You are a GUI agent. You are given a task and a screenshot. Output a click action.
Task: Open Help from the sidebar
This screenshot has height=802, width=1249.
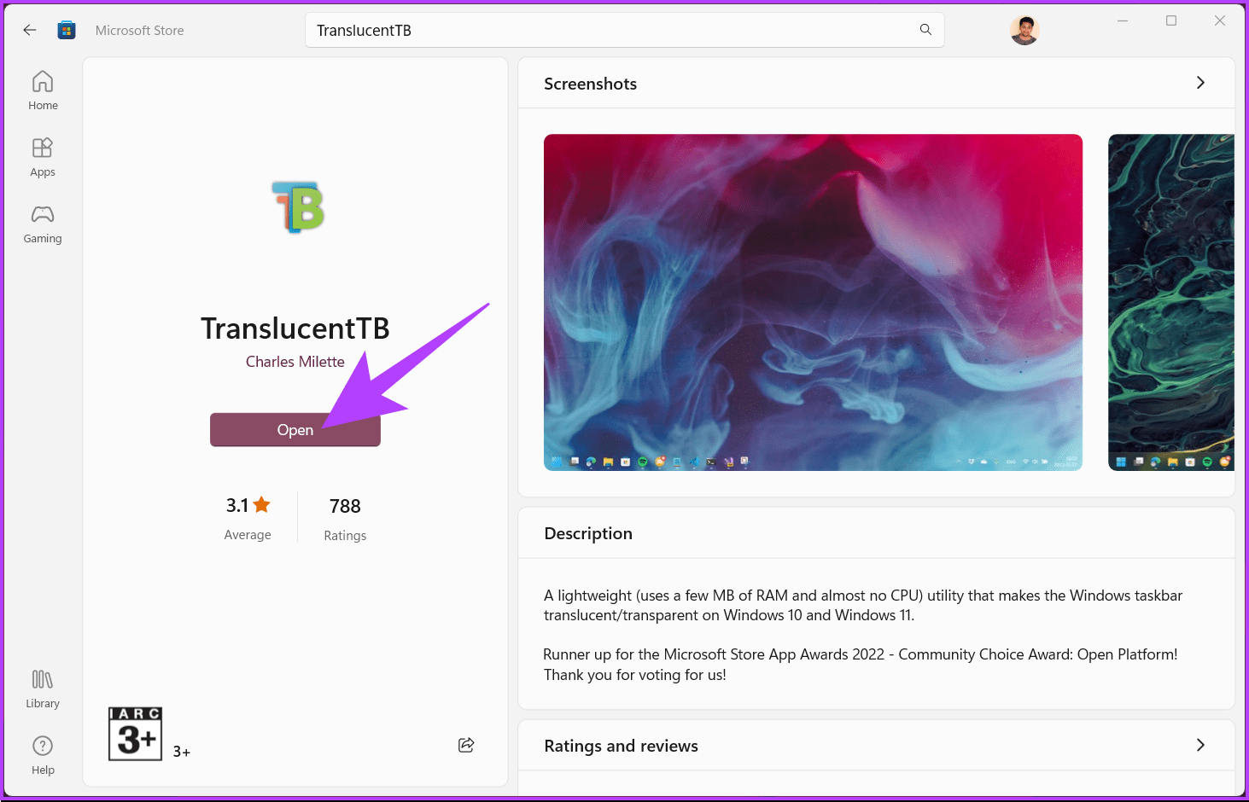tap(43, 755)
